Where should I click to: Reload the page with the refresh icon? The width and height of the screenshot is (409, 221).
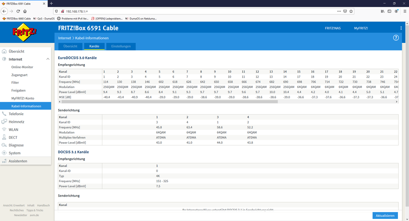(18, 11)
